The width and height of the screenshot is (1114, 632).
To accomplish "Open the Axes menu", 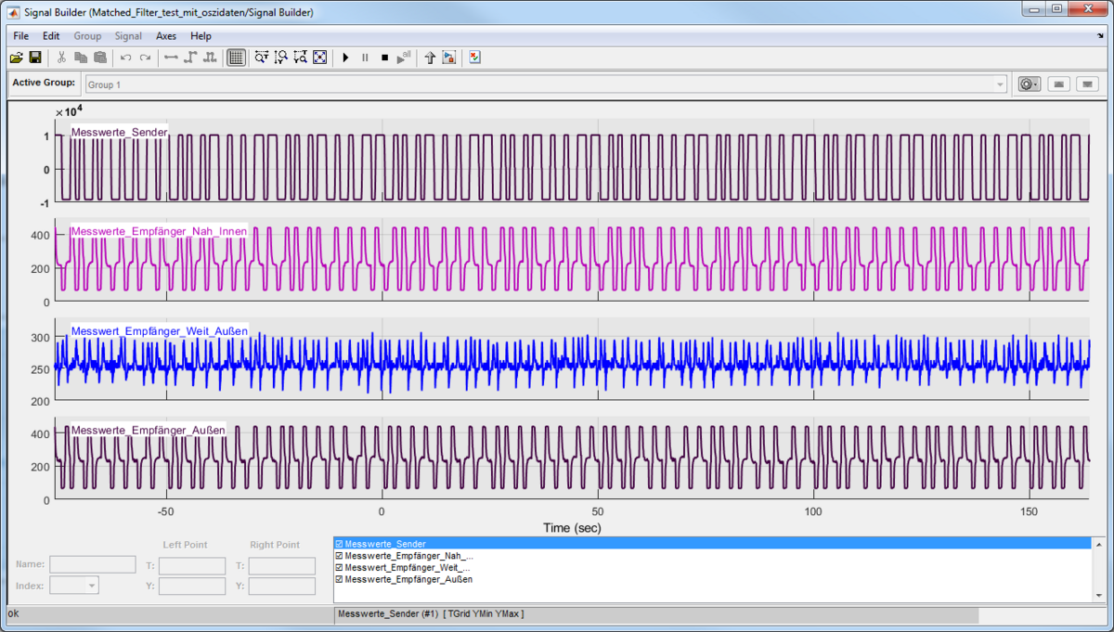I will 166,36.
